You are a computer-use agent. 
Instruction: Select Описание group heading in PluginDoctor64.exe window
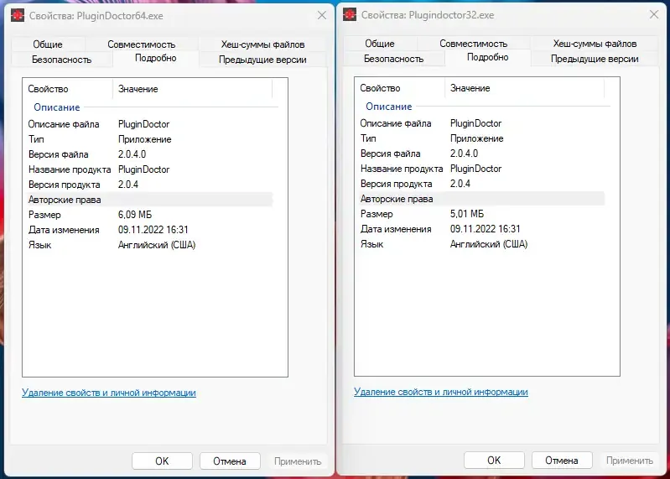click(57, 107)
